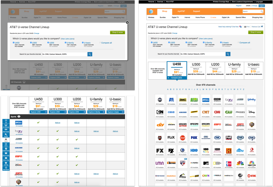Screen dimensions: 273x187
Task: Expand Explore U300 in the Sports table
Action: coord(58,112)
